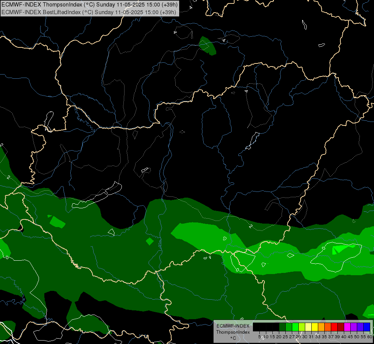Click the legend tick label 35

324,337
